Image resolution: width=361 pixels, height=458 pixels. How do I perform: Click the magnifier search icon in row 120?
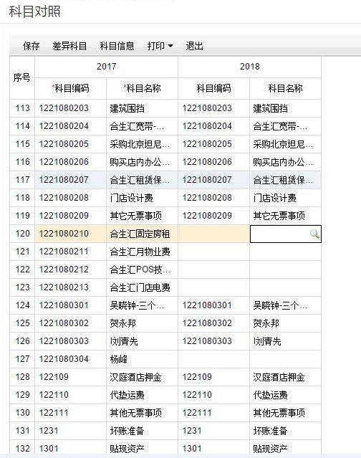tap(314, 234)
